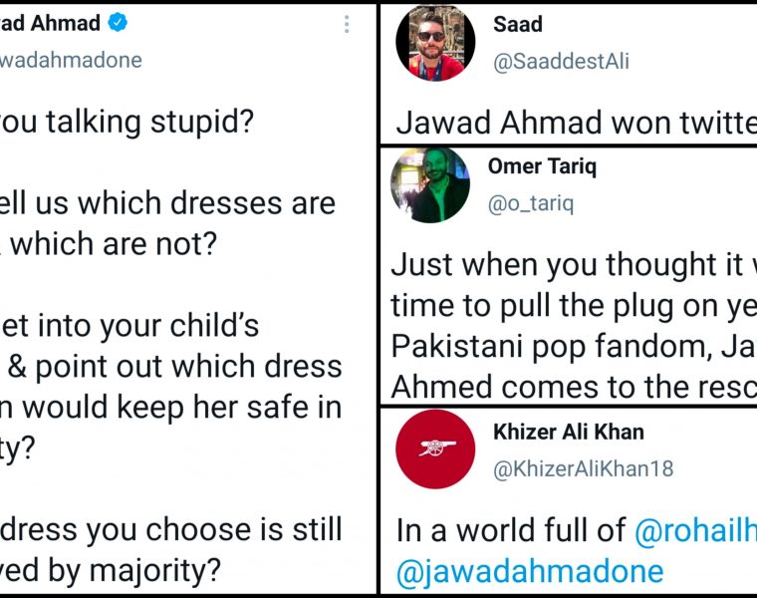Viewport: 757px width, 598px height.
Task: Click the Khizer Ali Khan display name
Action: tap(569, 432)
